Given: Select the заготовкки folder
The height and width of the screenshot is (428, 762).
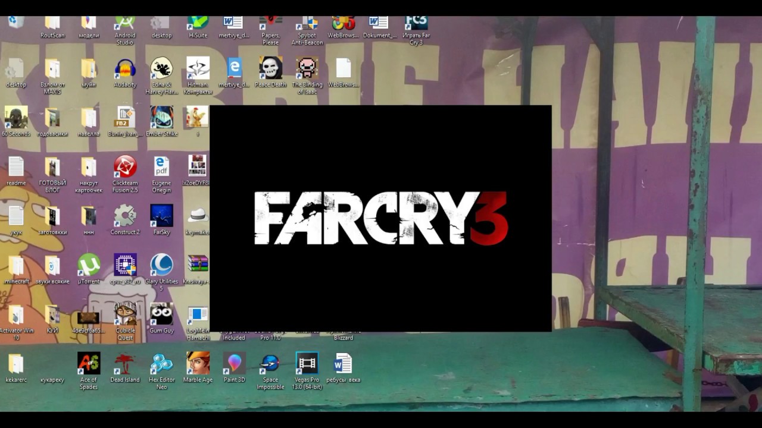Looking at the screenshot, I should point(52,220).
